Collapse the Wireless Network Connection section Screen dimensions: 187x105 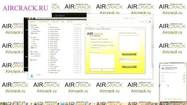[x=184, y=73]
